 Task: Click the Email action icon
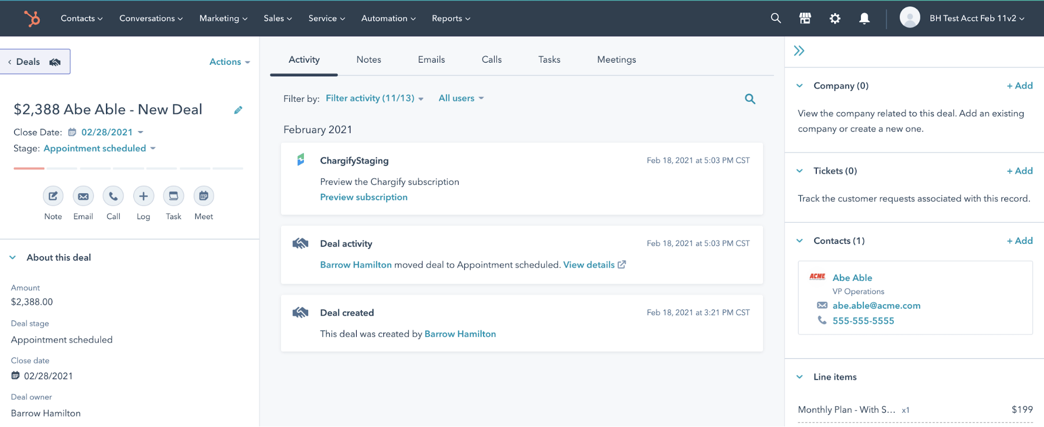tap(83, 196)
